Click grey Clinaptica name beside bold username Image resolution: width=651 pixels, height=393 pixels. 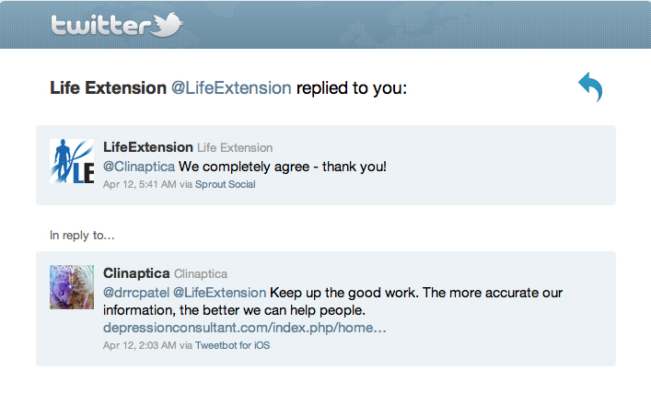pyautogui.click(x=201, y=273)
